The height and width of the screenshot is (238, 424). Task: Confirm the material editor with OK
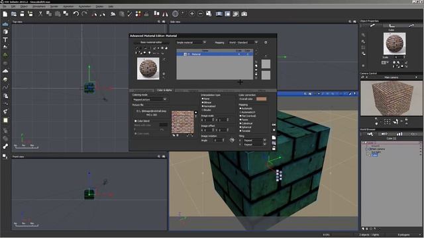(274, 125)
